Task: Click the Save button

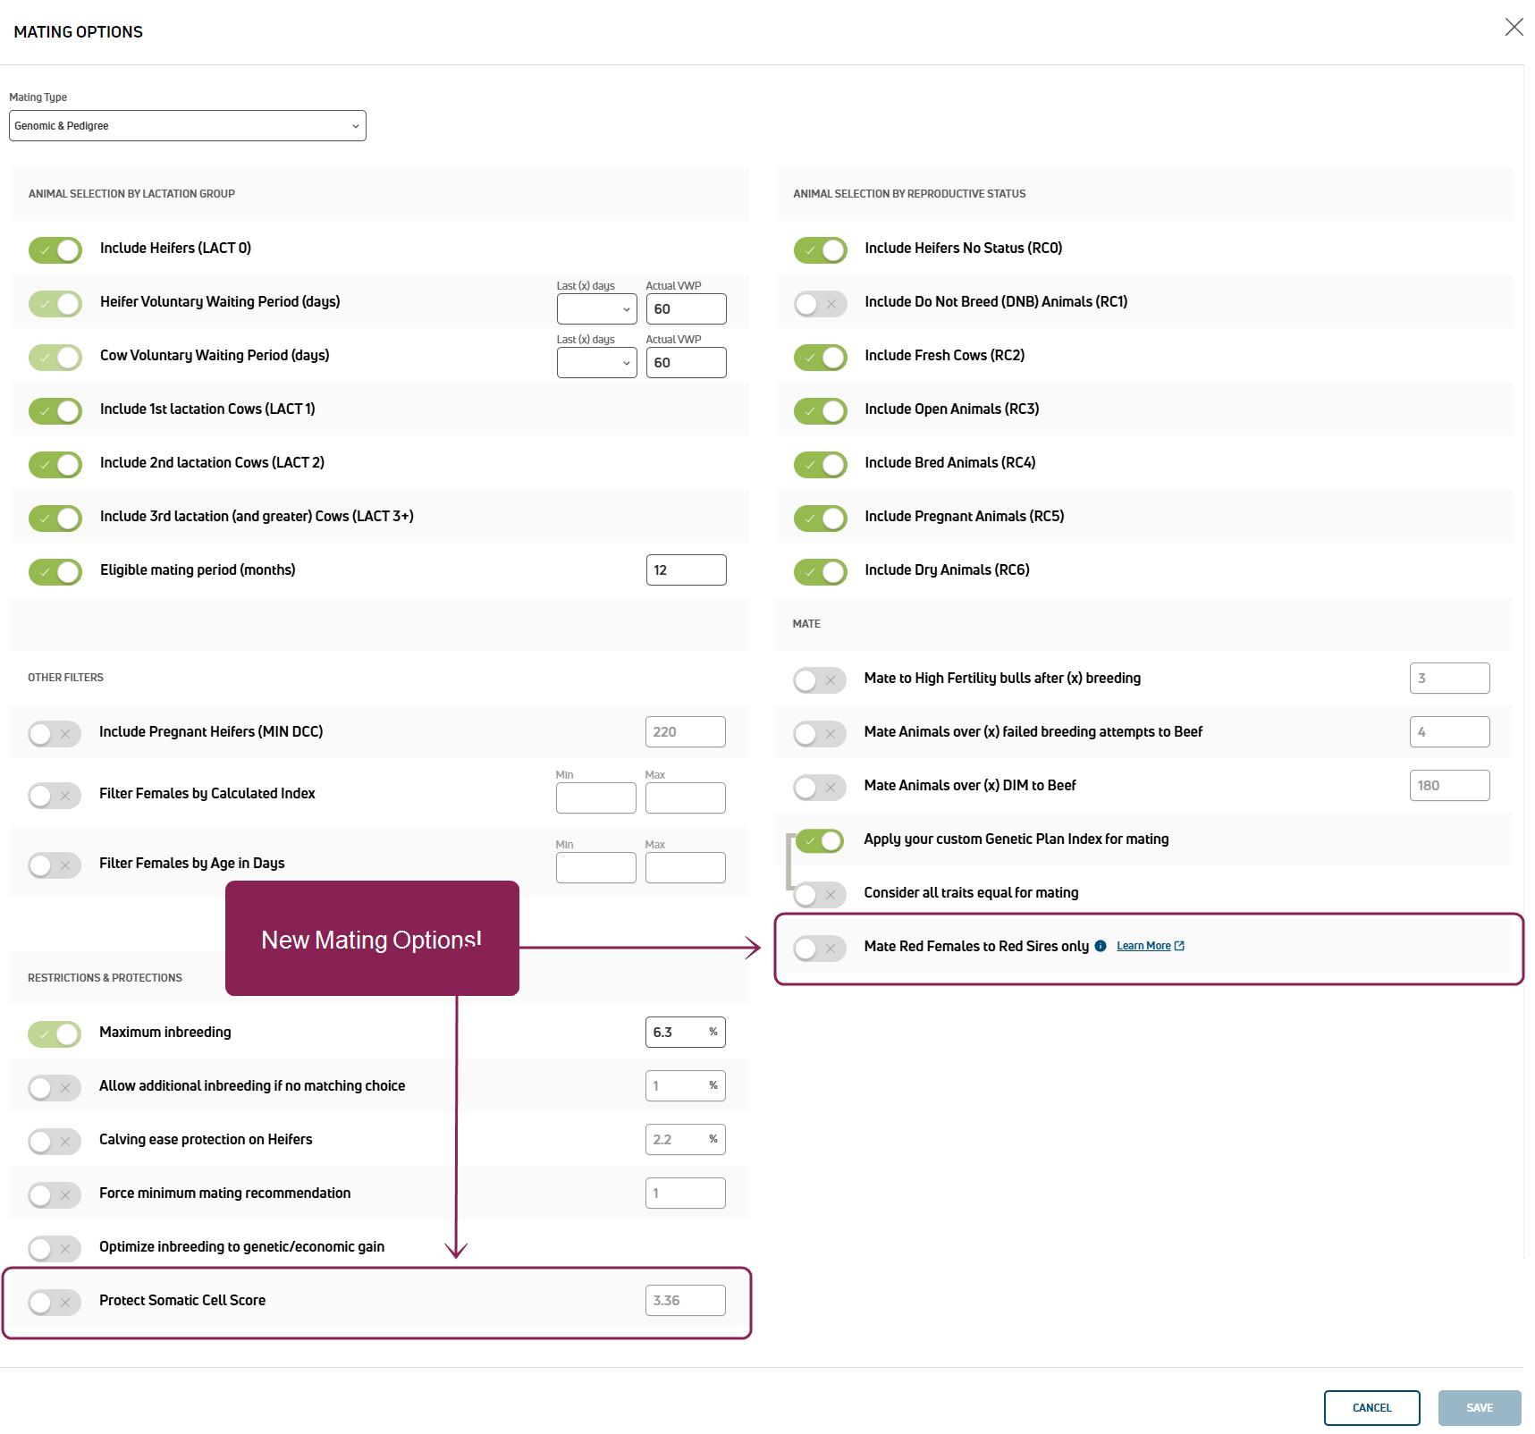Action: coord(1479,1408)
